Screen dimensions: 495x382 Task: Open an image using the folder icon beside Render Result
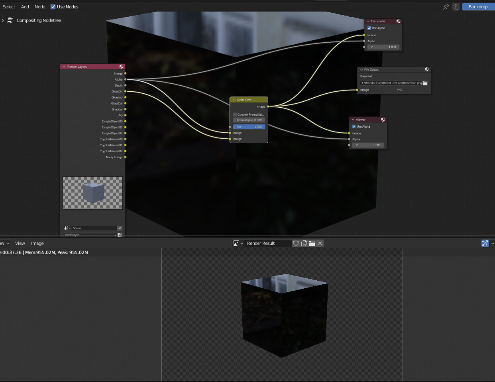[x=312, y=243]
